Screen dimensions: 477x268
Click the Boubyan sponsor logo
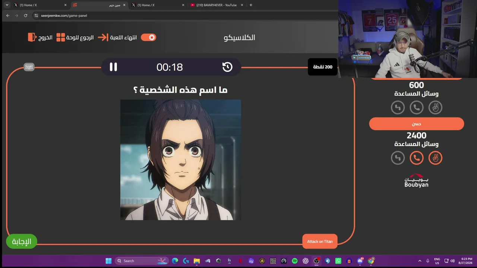[x=417, y=181]
